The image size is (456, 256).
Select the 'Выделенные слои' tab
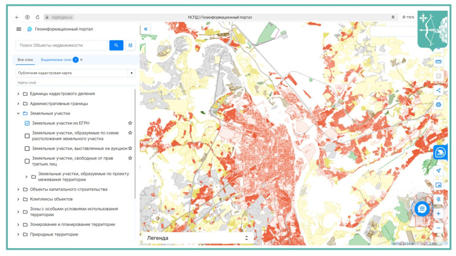(x=56, y=59)
